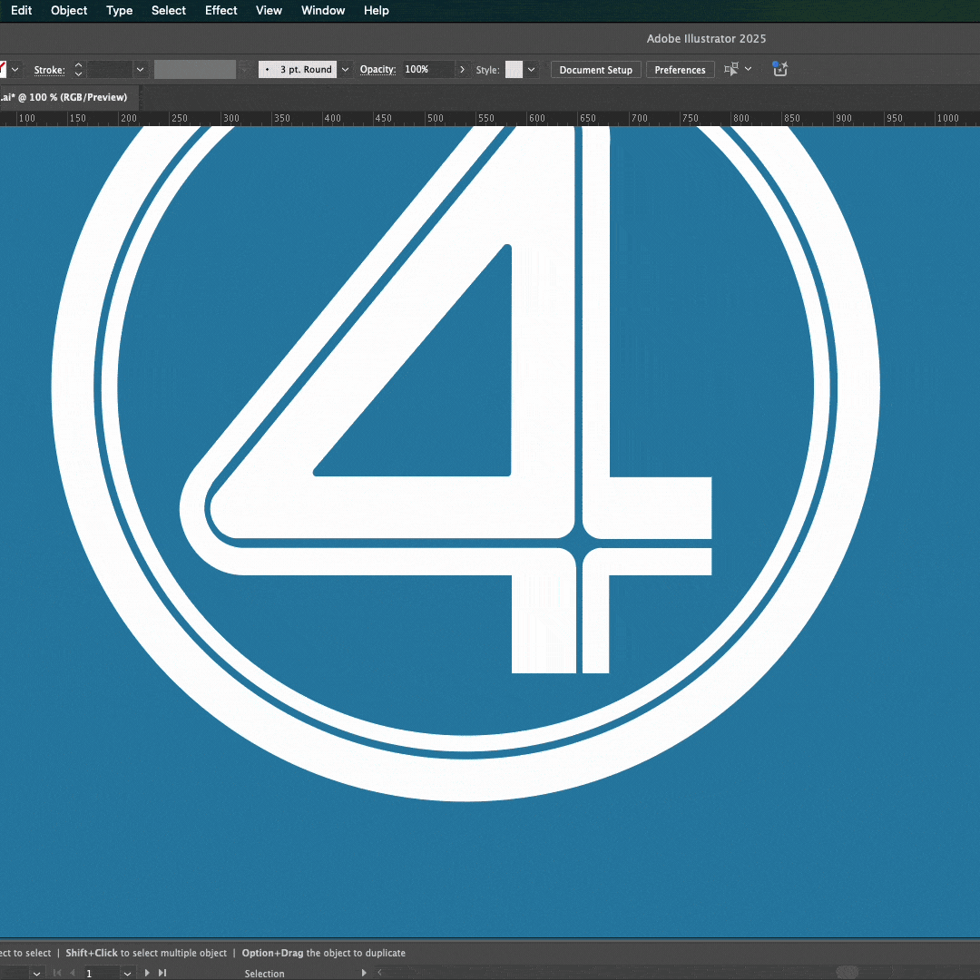Click the Adobe Illustrator 2025 title
Viewport: 980px width, 980px height.
coord(706,39)
